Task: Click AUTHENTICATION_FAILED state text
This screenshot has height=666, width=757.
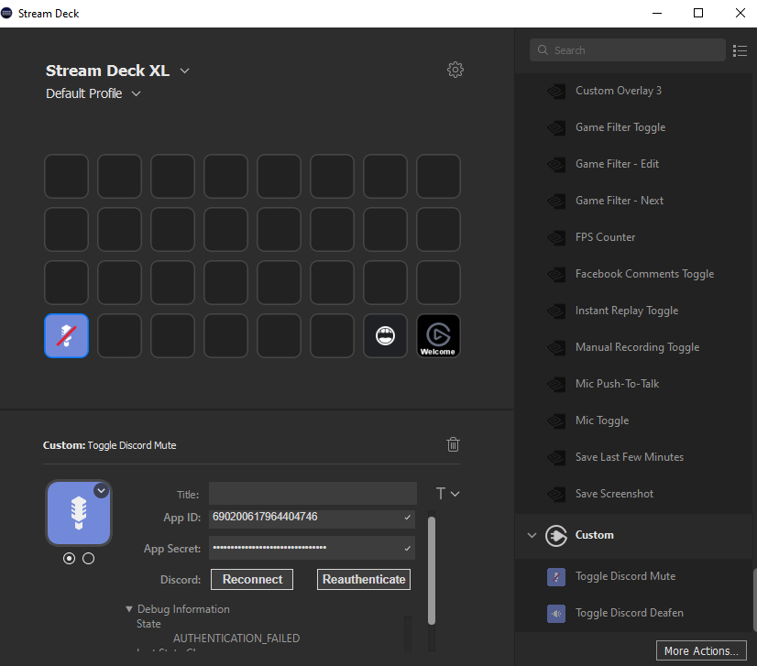Action: tap(236, 639)
